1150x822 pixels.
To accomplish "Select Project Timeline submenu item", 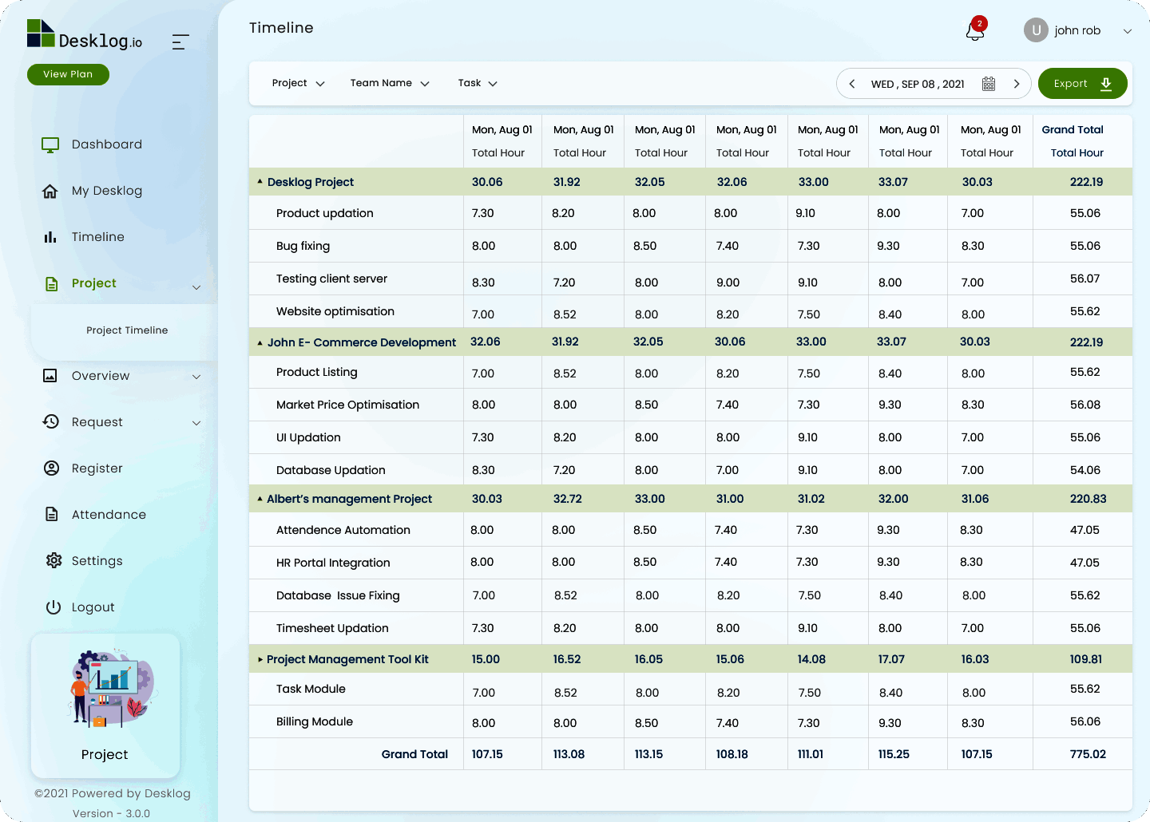I will (x=127, y=330).
